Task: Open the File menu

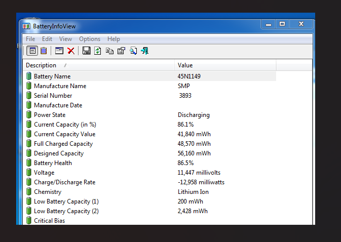Action: [30, 39]
